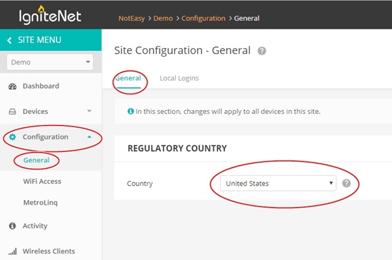Open the Demo site selector dropdown
The height and width of the screenshot is (260, 392).
pyautogui.click(x=50, y=62)
